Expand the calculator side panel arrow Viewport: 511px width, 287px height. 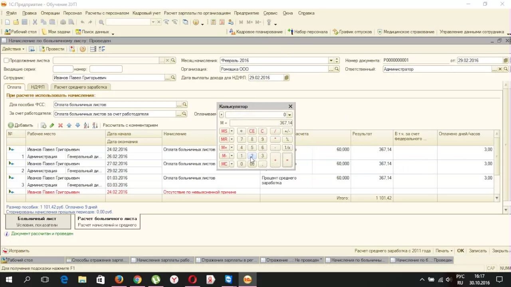click(222, 115)
